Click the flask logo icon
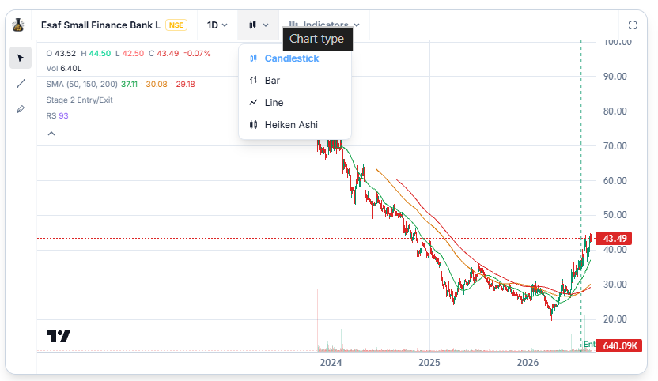The width and height of the screenshot is (658, 381). [17, 25]
